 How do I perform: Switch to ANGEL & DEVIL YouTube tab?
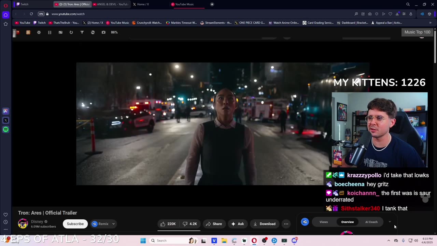pos(111,4)
